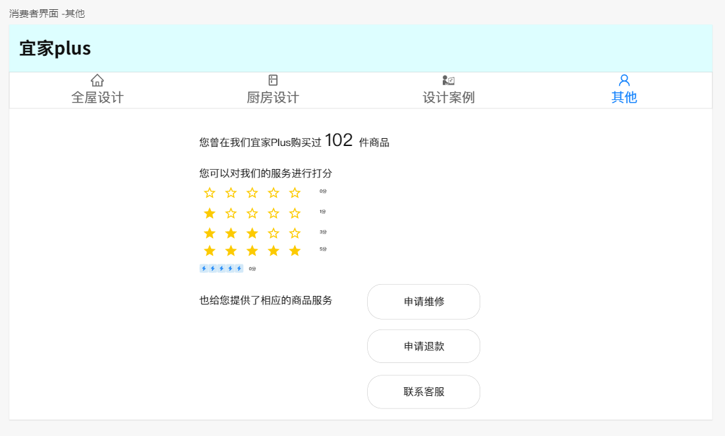Click second star in the 0分 star row
The image size is (725, 436).
231,193
